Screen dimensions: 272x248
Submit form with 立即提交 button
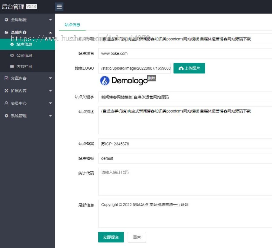click(111, 237)
